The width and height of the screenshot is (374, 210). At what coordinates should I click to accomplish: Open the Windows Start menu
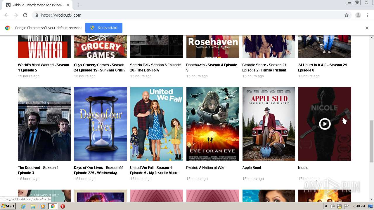point(8,206)
